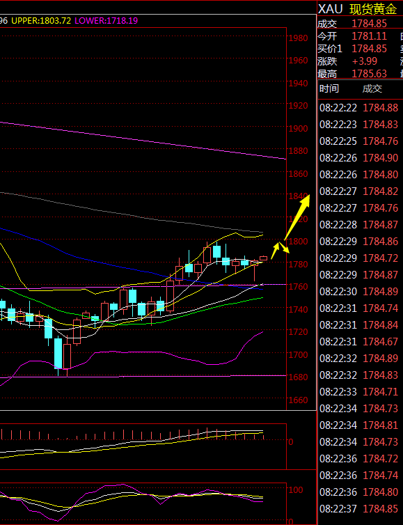This screenshot has width=403, height=525.
Task: Click the 成交 column header in tick list
Action: [372, 88]
